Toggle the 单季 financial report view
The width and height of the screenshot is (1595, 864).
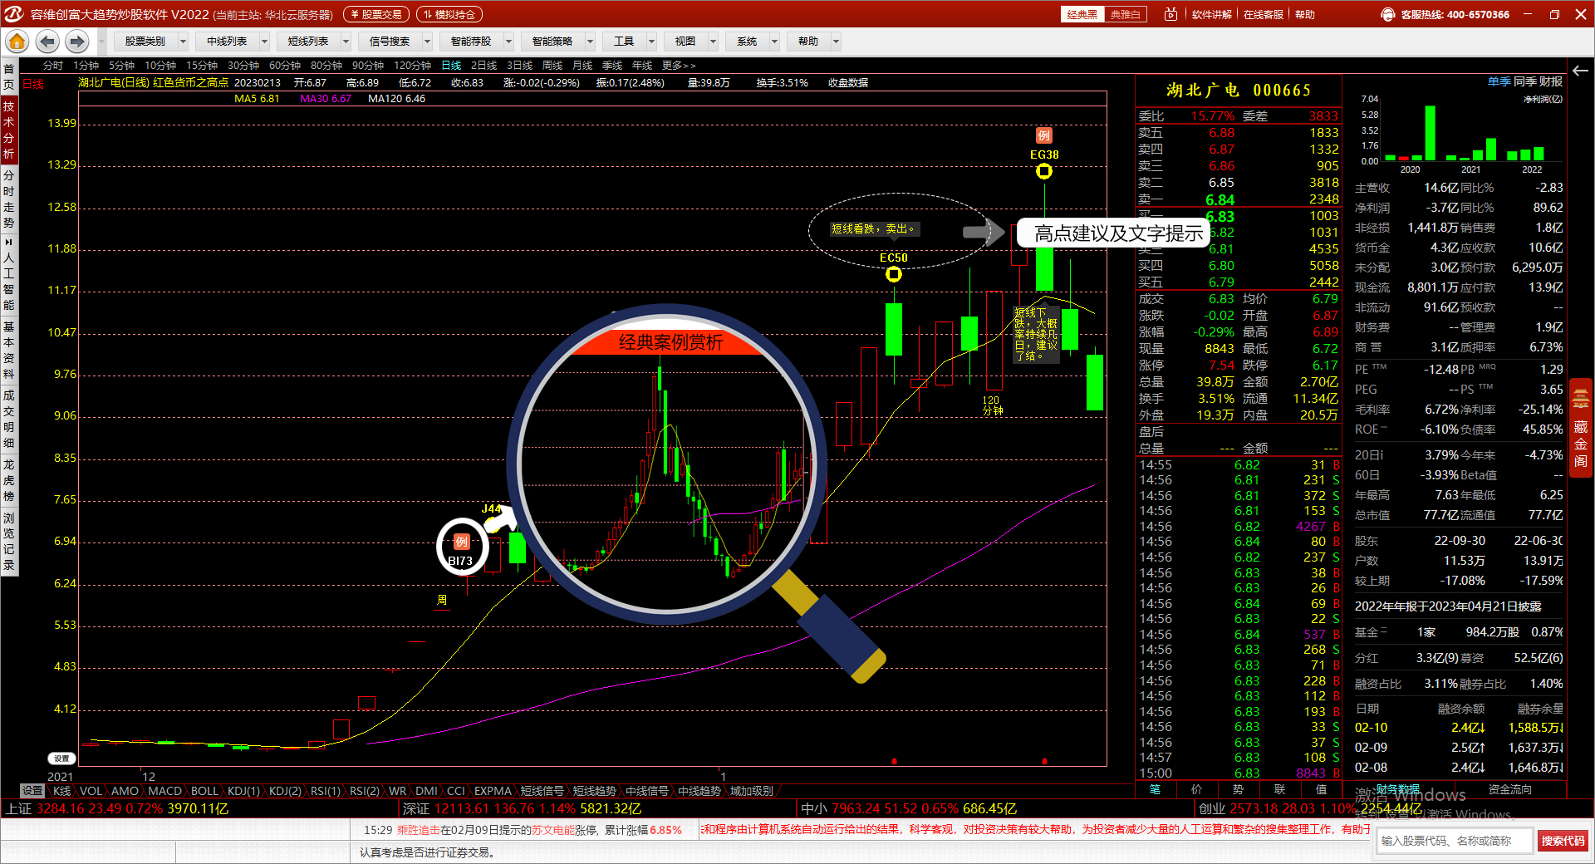coord(1499,81)
